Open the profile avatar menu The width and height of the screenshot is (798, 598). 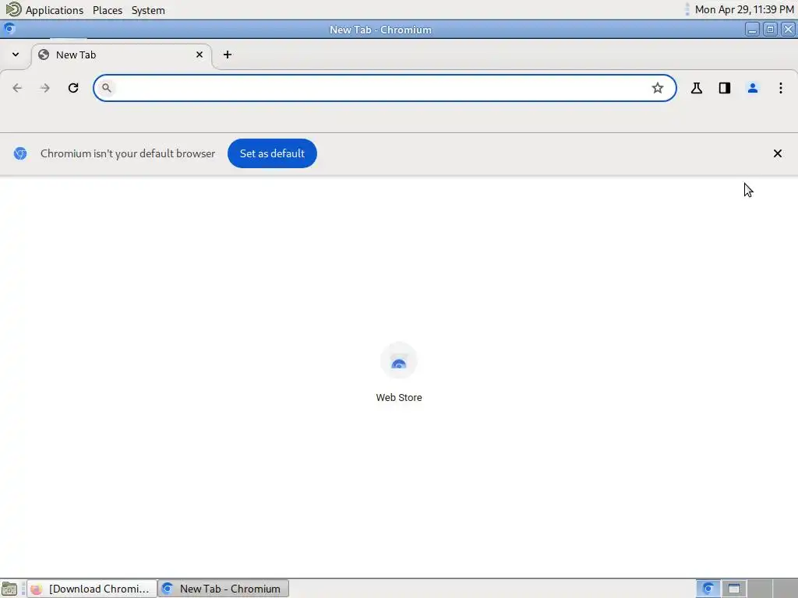point(753,88)
